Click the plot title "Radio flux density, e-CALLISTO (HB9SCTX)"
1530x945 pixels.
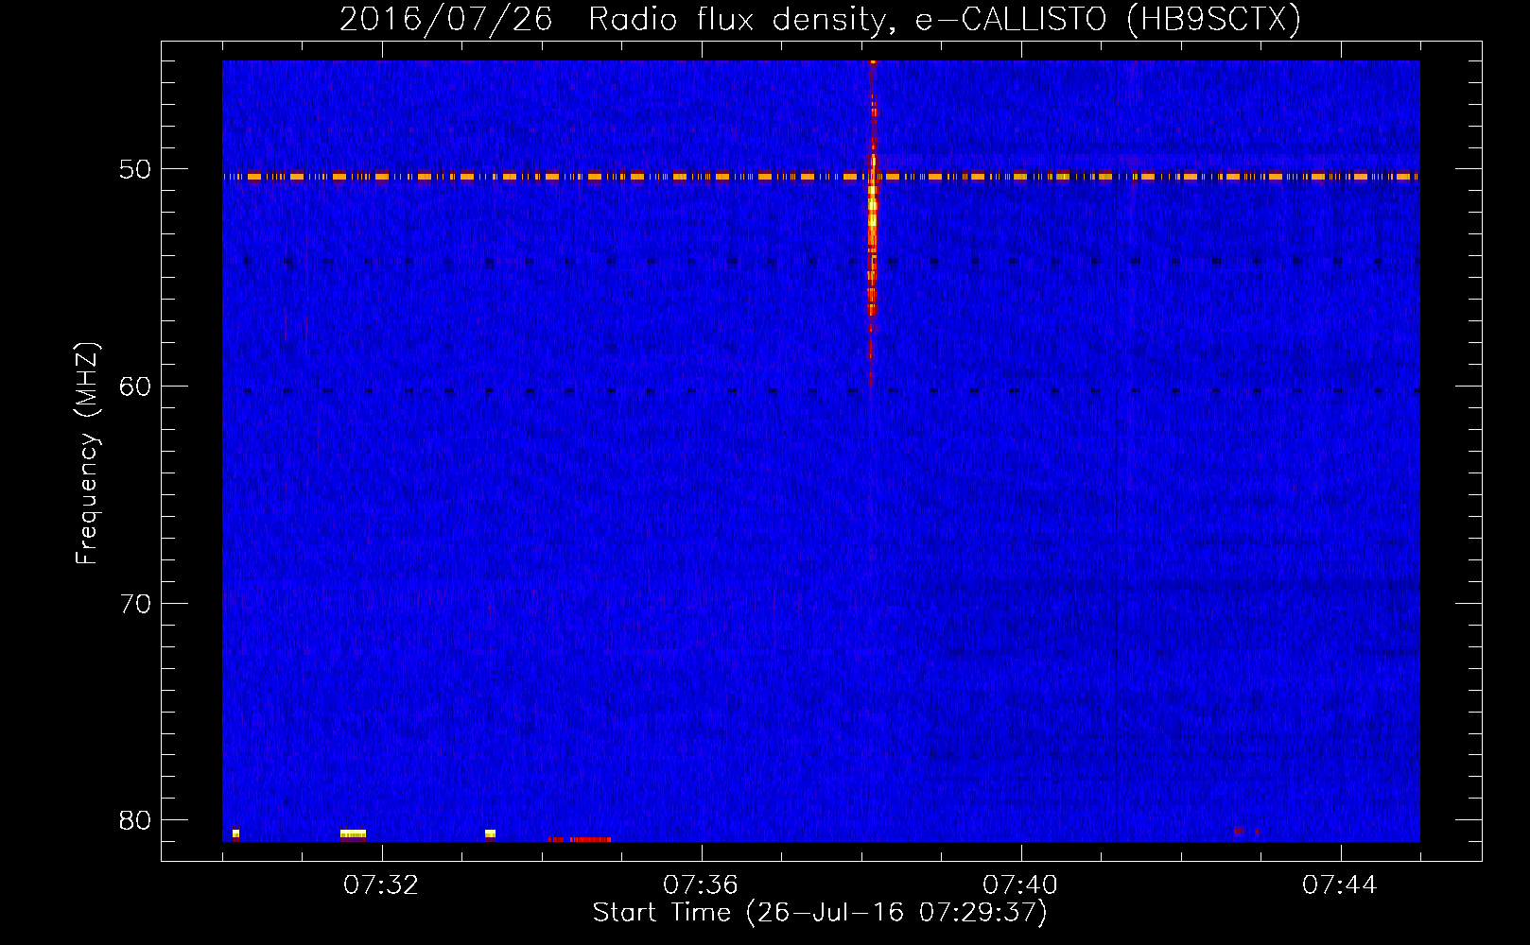(944, 20)
